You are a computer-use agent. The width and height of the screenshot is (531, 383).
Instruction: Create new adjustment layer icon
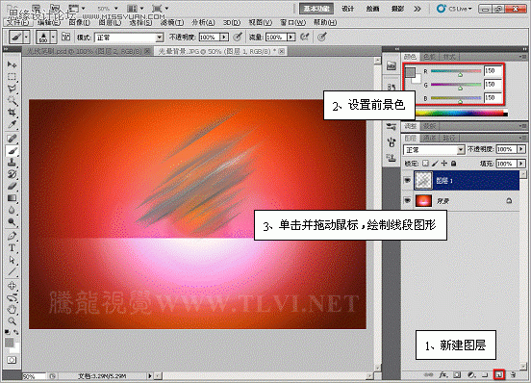pos(471,374)
